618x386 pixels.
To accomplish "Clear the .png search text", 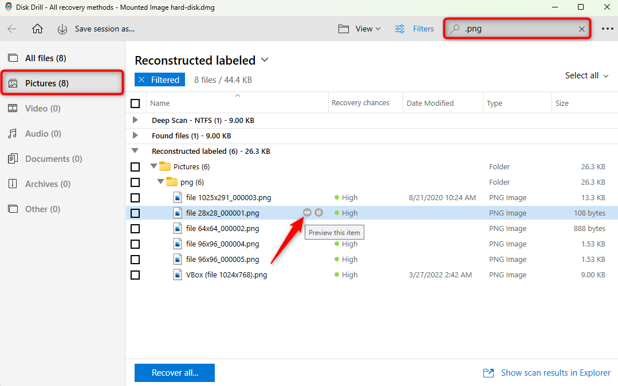I will coord(582,29).
